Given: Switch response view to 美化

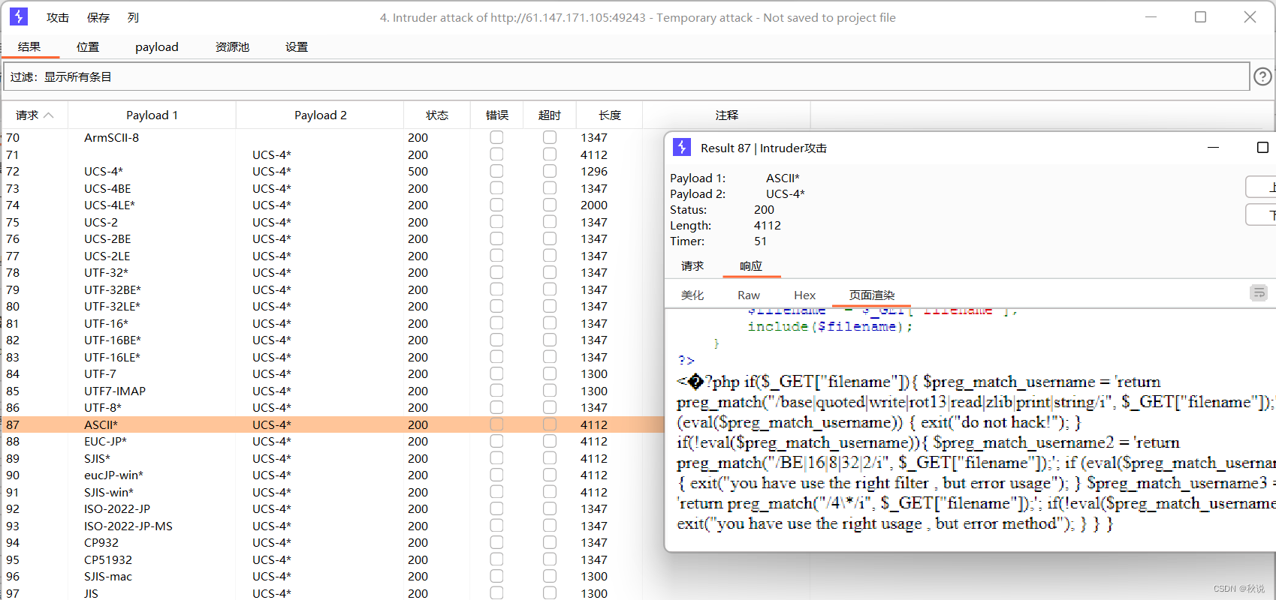Looking at the screenshot, I should coord(692,295).
